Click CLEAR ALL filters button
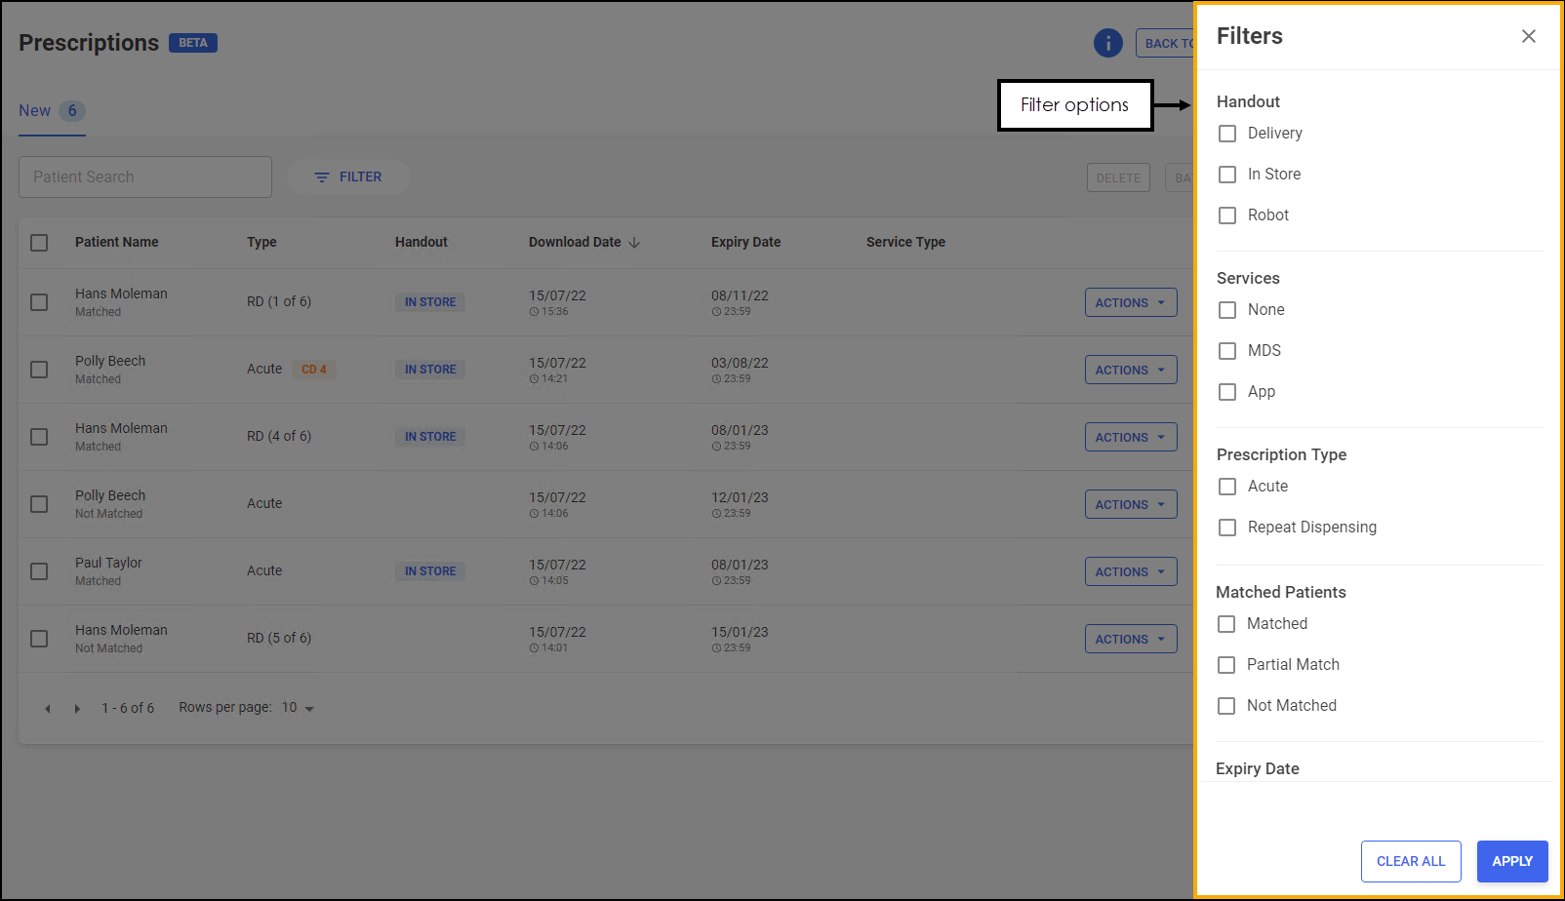This screenshot has height=901, width=1565. click(x=1410, y=861)
